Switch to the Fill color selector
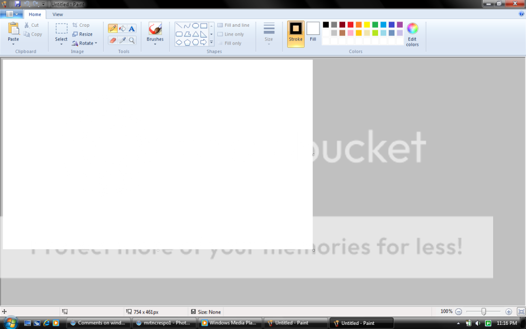Image resolution: width=526 pixels, height=329 pixels. 313,32
